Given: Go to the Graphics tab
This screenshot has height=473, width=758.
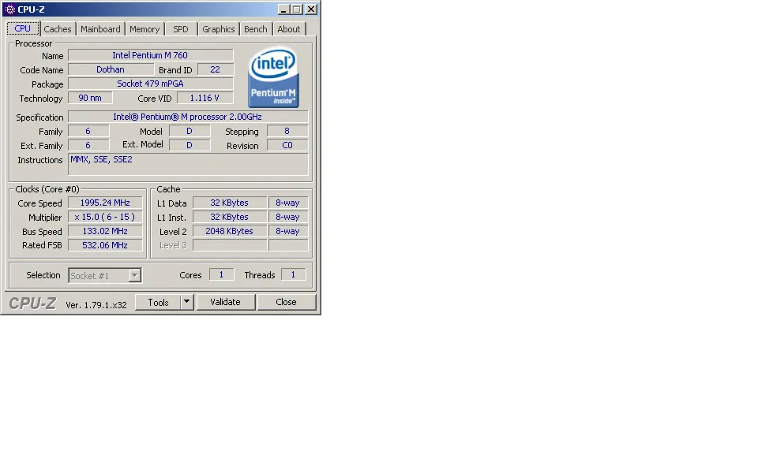Looking at the screenshot, I should (219, 29).
